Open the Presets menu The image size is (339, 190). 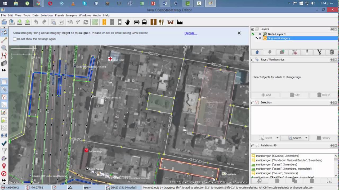[60, 15]
